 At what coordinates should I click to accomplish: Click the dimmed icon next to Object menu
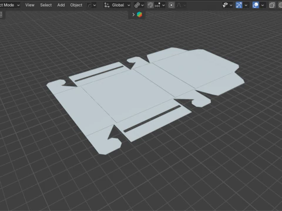point(89,5)
